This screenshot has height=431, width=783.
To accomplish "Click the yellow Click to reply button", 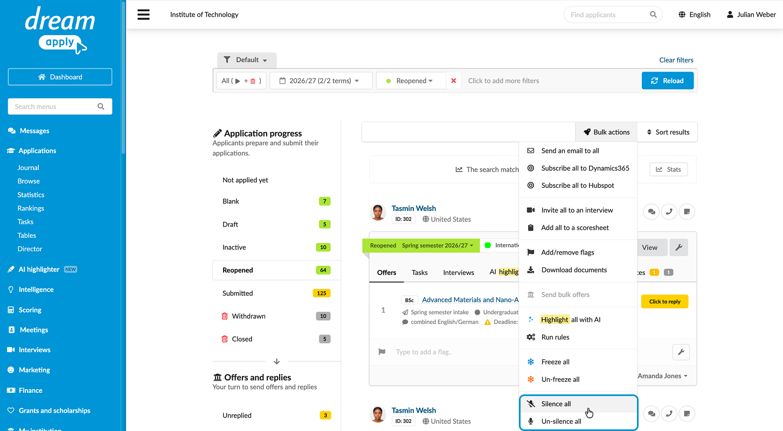I will pyautogui.click(x=664, y=301).
